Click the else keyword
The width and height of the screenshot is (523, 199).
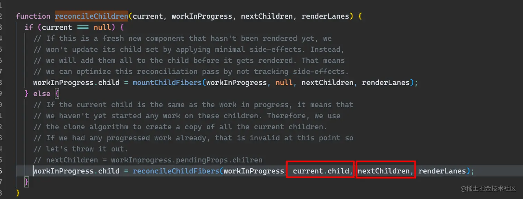click(x=42, y=94)
